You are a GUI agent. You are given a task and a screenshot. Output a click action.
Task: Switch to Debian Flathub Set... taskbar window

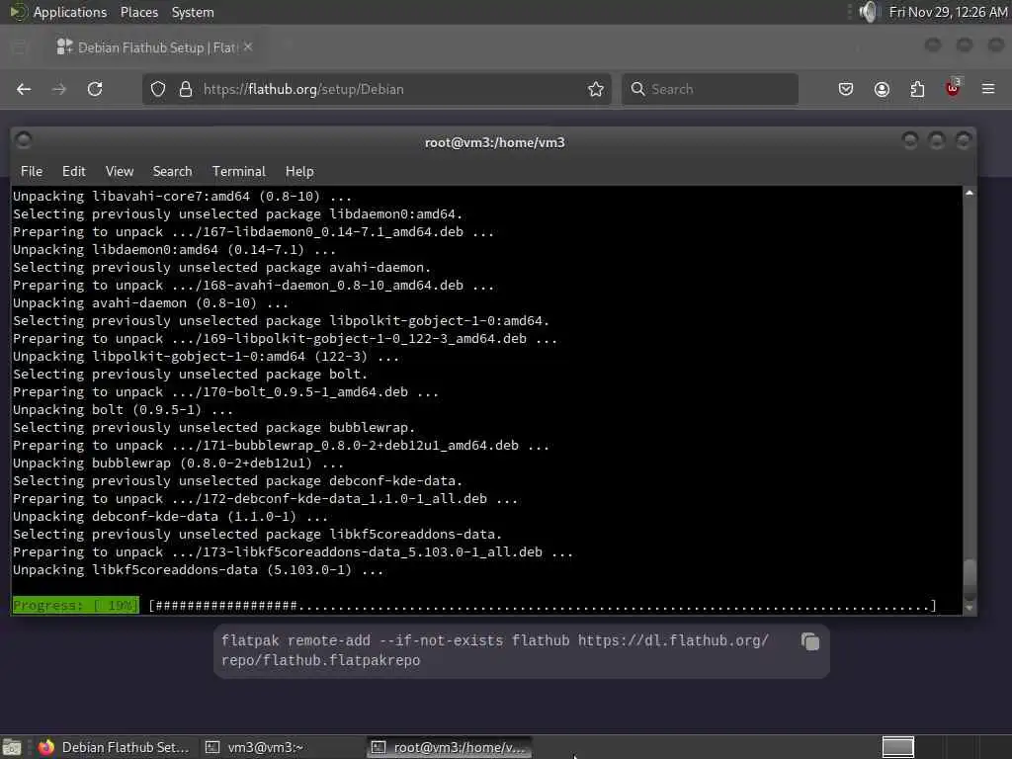point(115,747)
